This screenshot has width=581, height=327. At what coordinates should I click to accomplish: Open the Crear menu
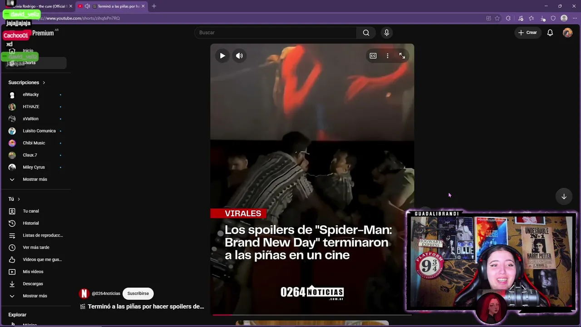coord(527,33)
